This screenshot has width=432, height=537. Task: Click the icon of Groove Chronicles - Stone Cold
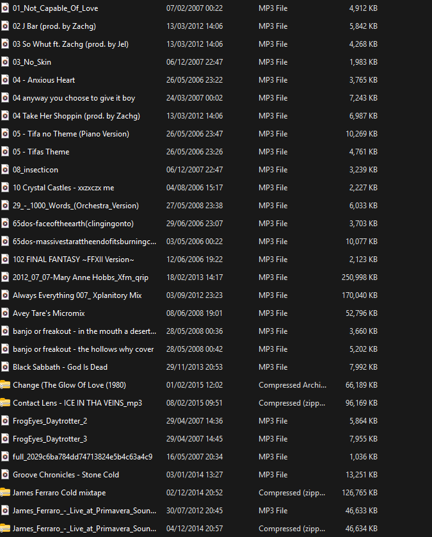pyautogui.click(x=5, y=475)
